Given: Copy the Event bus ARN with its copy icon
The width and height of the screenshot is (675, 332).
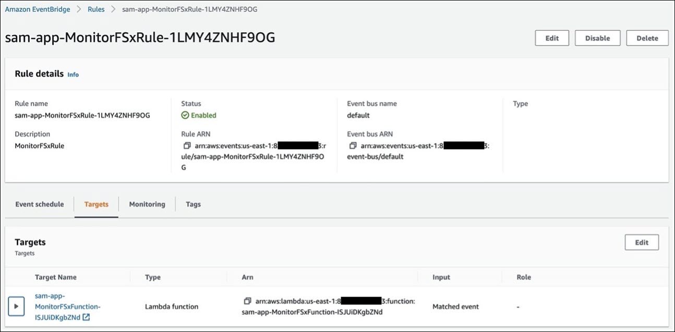Looking at the screenshot, I should point(353,145).
